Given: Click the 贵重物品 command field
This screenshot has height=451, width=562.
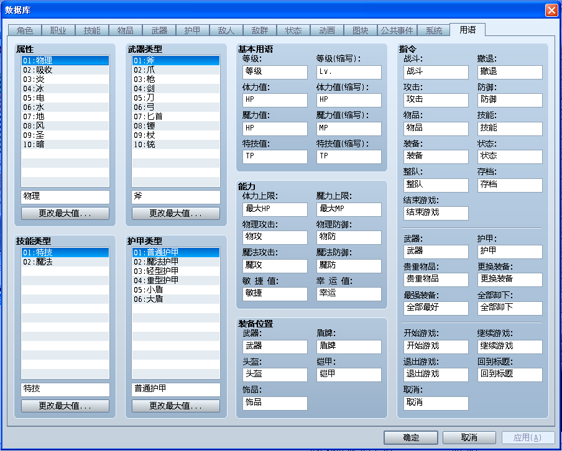Looking at the screenshot, I should point(436,280).
